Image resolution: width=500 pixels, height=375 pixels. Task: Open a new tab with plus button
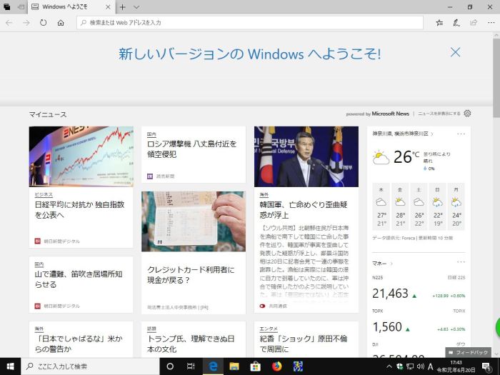coord(123,6)
